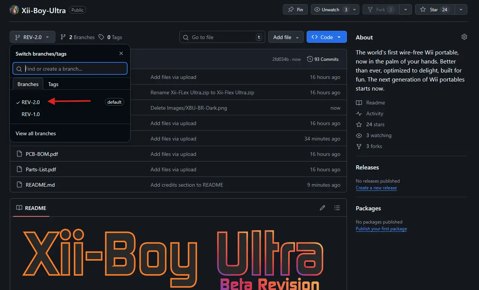The height and width of the screenshot is (290, 479).
Task: Expand the Fork options dropdown arrow
Action: [405, 10]
